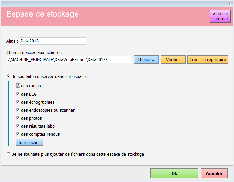The width and height of the screenshot is (234, 182).
Task: Click the red Annuler button
Action: tap(214, 173)
